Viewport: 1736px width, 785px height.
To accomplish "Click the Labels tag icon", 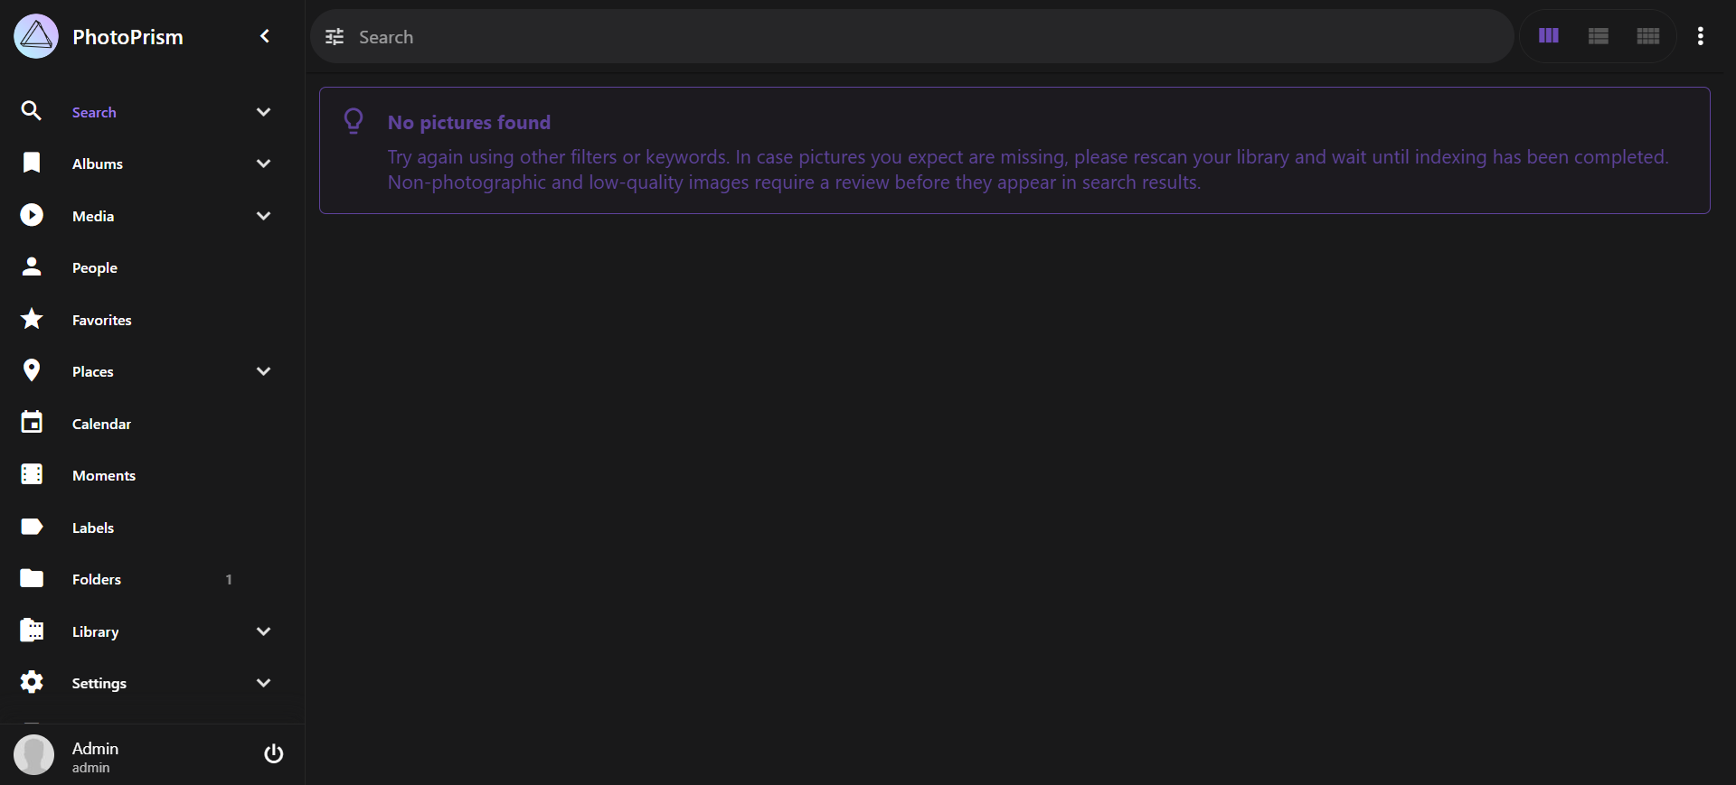I will tap(32, 527).
